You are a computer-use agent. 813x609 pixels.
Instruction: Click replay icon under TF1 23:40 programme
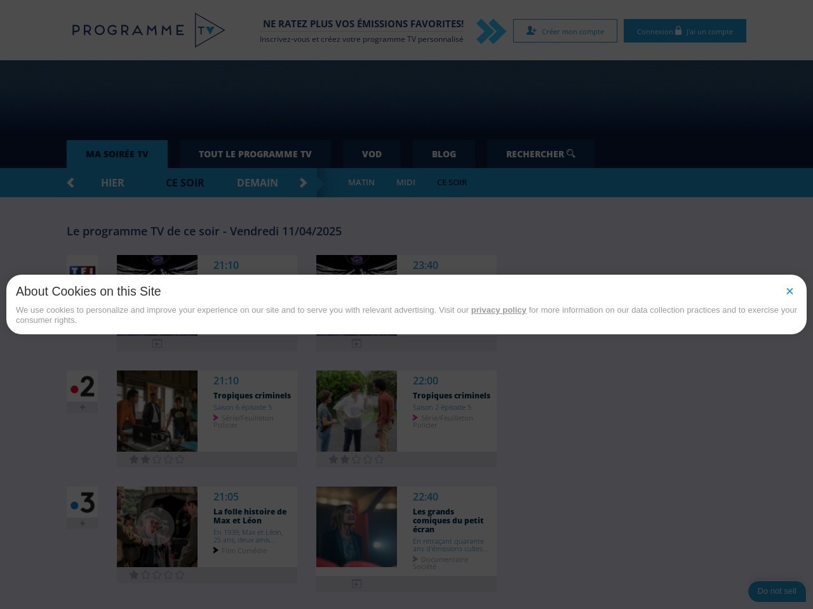click(x=356, y=343)
